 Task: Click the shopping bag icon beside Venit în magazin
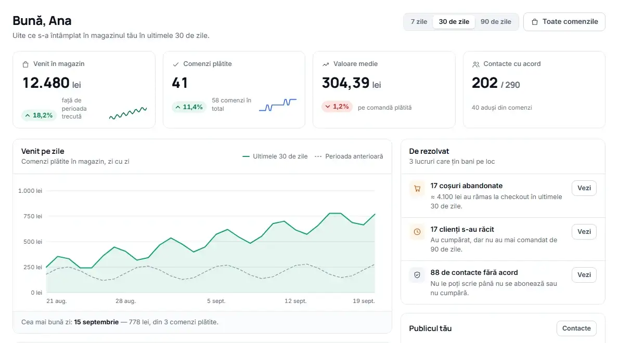pyautogui.click(x=25, y=64)
